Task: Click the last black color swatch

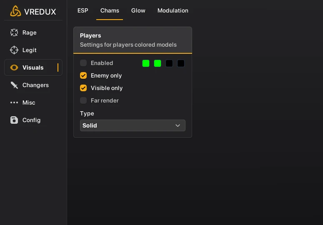Action: pos(181,63)
